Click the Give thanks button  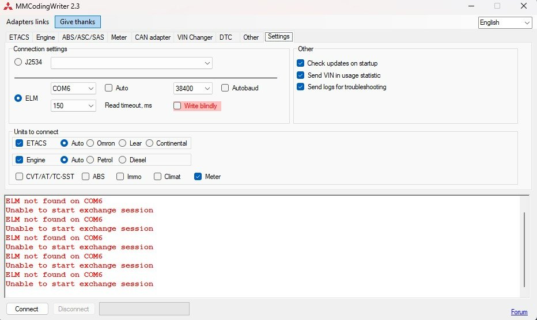(x=78, y=22)
